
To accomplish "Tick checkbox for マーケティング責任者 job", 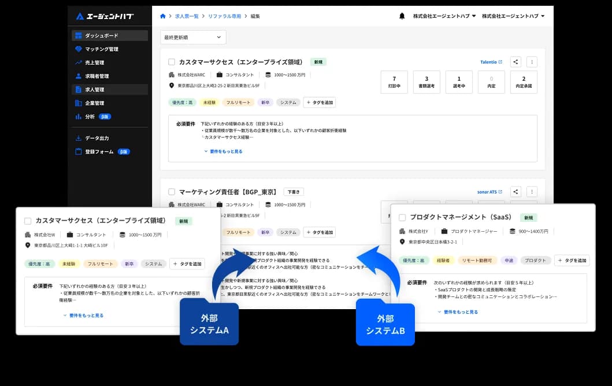I will point(171,192).
